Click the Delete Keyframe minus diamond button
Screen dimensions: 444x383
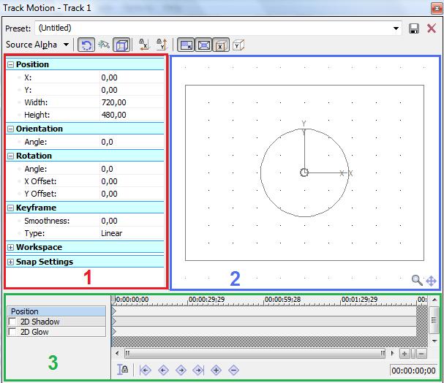tap(233, 371)
